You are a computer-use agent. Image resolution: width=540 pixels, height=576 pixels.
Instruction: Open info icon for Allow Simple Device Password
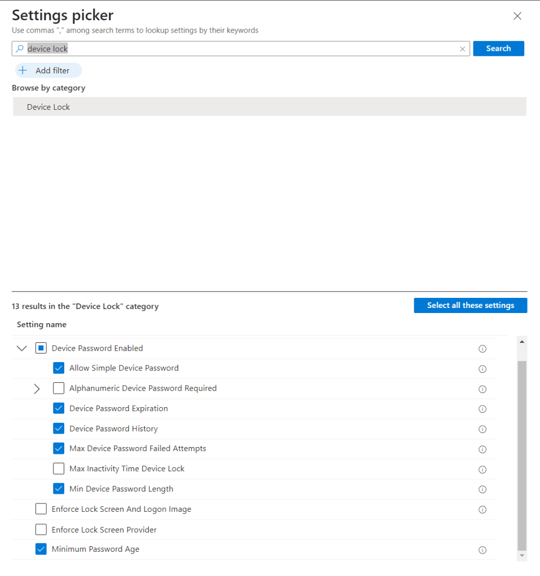pyautogui.click(x=483, y=369)
